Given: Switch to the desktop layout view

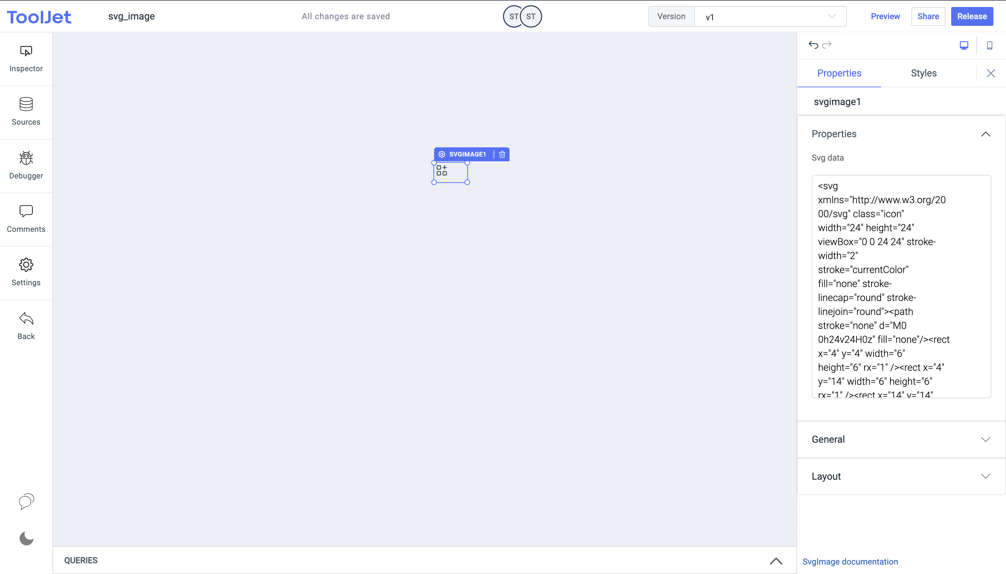Looking at the screenshot, I should click(964, 45).
